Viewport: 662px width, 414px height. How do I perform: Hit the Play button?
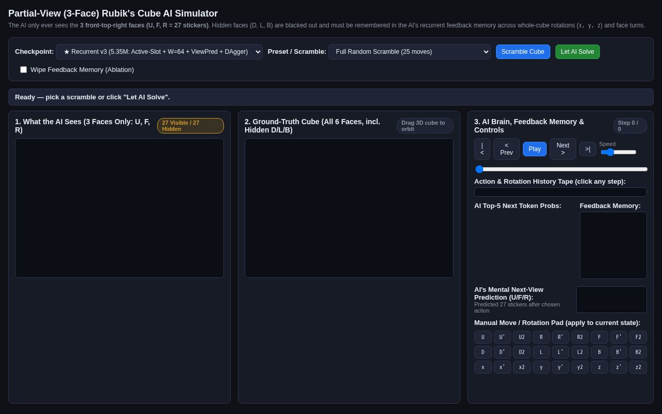535,149
